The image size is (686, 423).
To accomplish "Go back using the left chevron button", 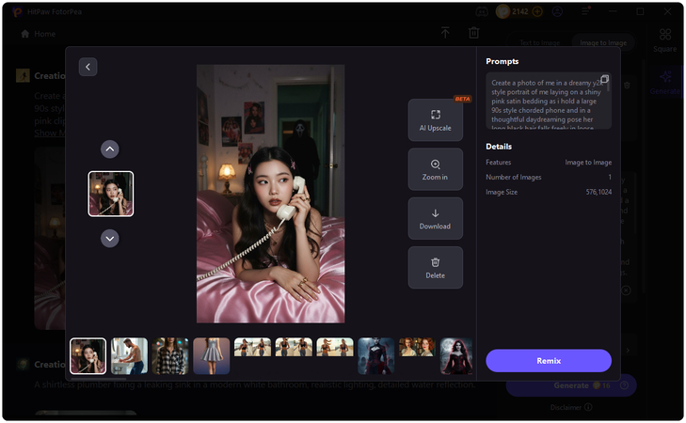I will (x=88, y=67).
